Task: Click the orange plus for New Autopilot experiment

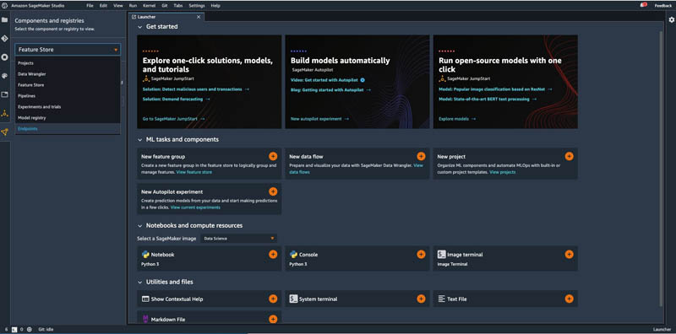Action: [273, 191]
